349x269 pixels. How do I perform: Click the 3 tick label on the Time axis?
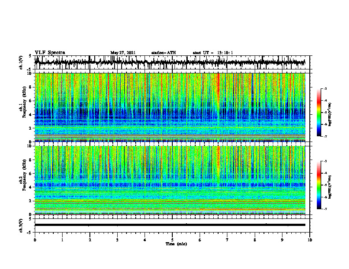pyautogui.click(x=117, y=240)
